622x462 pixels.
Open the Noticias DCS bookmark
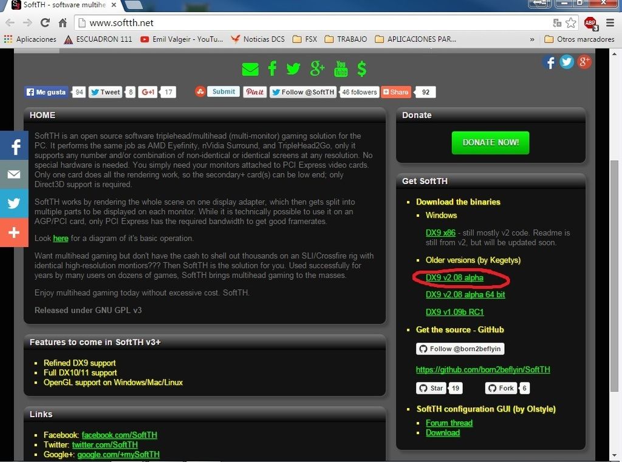tap(258, 39)
